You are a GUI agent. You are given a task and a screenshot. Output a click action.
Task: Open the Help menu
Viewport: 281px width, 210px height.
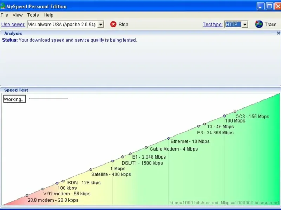(48, 15)
